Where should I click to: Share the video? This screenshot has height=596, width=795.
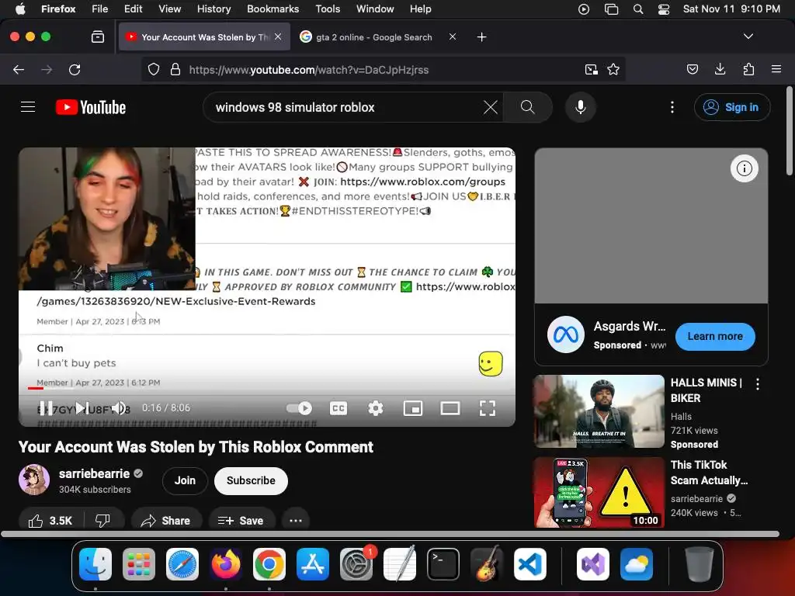(166, 521)
